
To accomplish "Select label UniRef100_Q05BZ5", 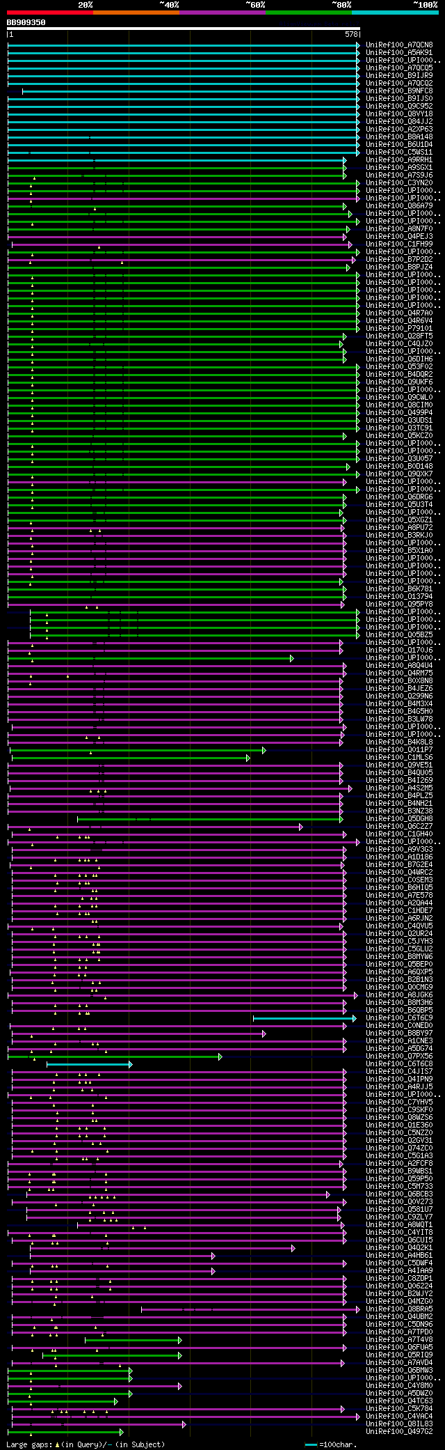I will (399, 635).
